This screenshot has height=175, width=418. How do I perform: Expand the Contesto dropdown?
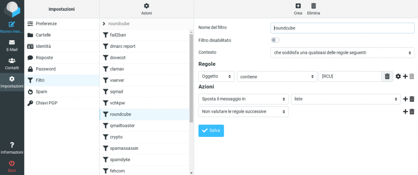(x=342, y=53)
